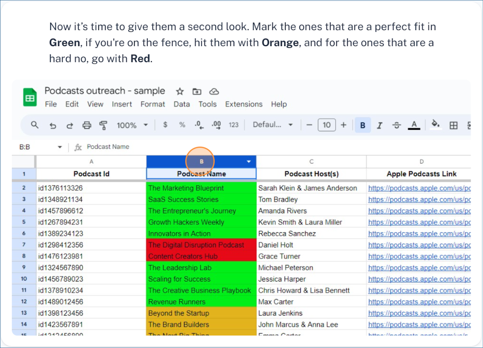Open the Default font dropdown
483x348 pixels.
273,125
